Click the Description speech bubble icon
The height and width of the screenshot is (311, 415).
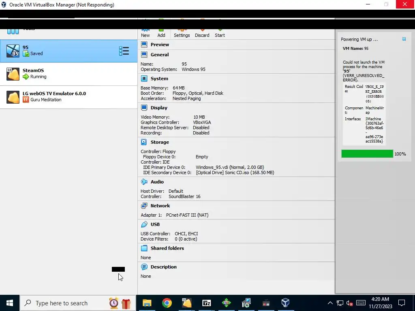point(144,267)
